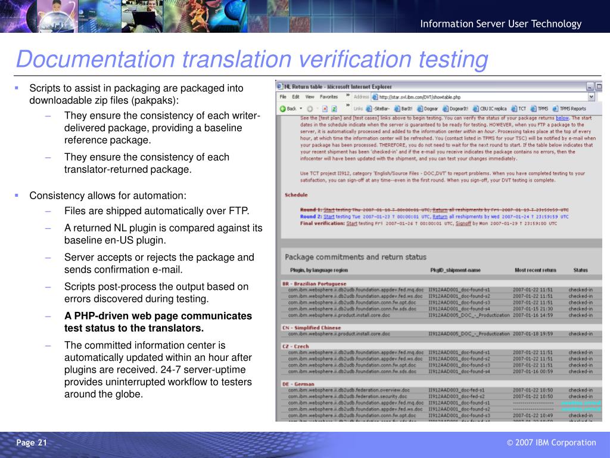Open the Favorites menu
The image size is (610, 458).
click(329, 97)
